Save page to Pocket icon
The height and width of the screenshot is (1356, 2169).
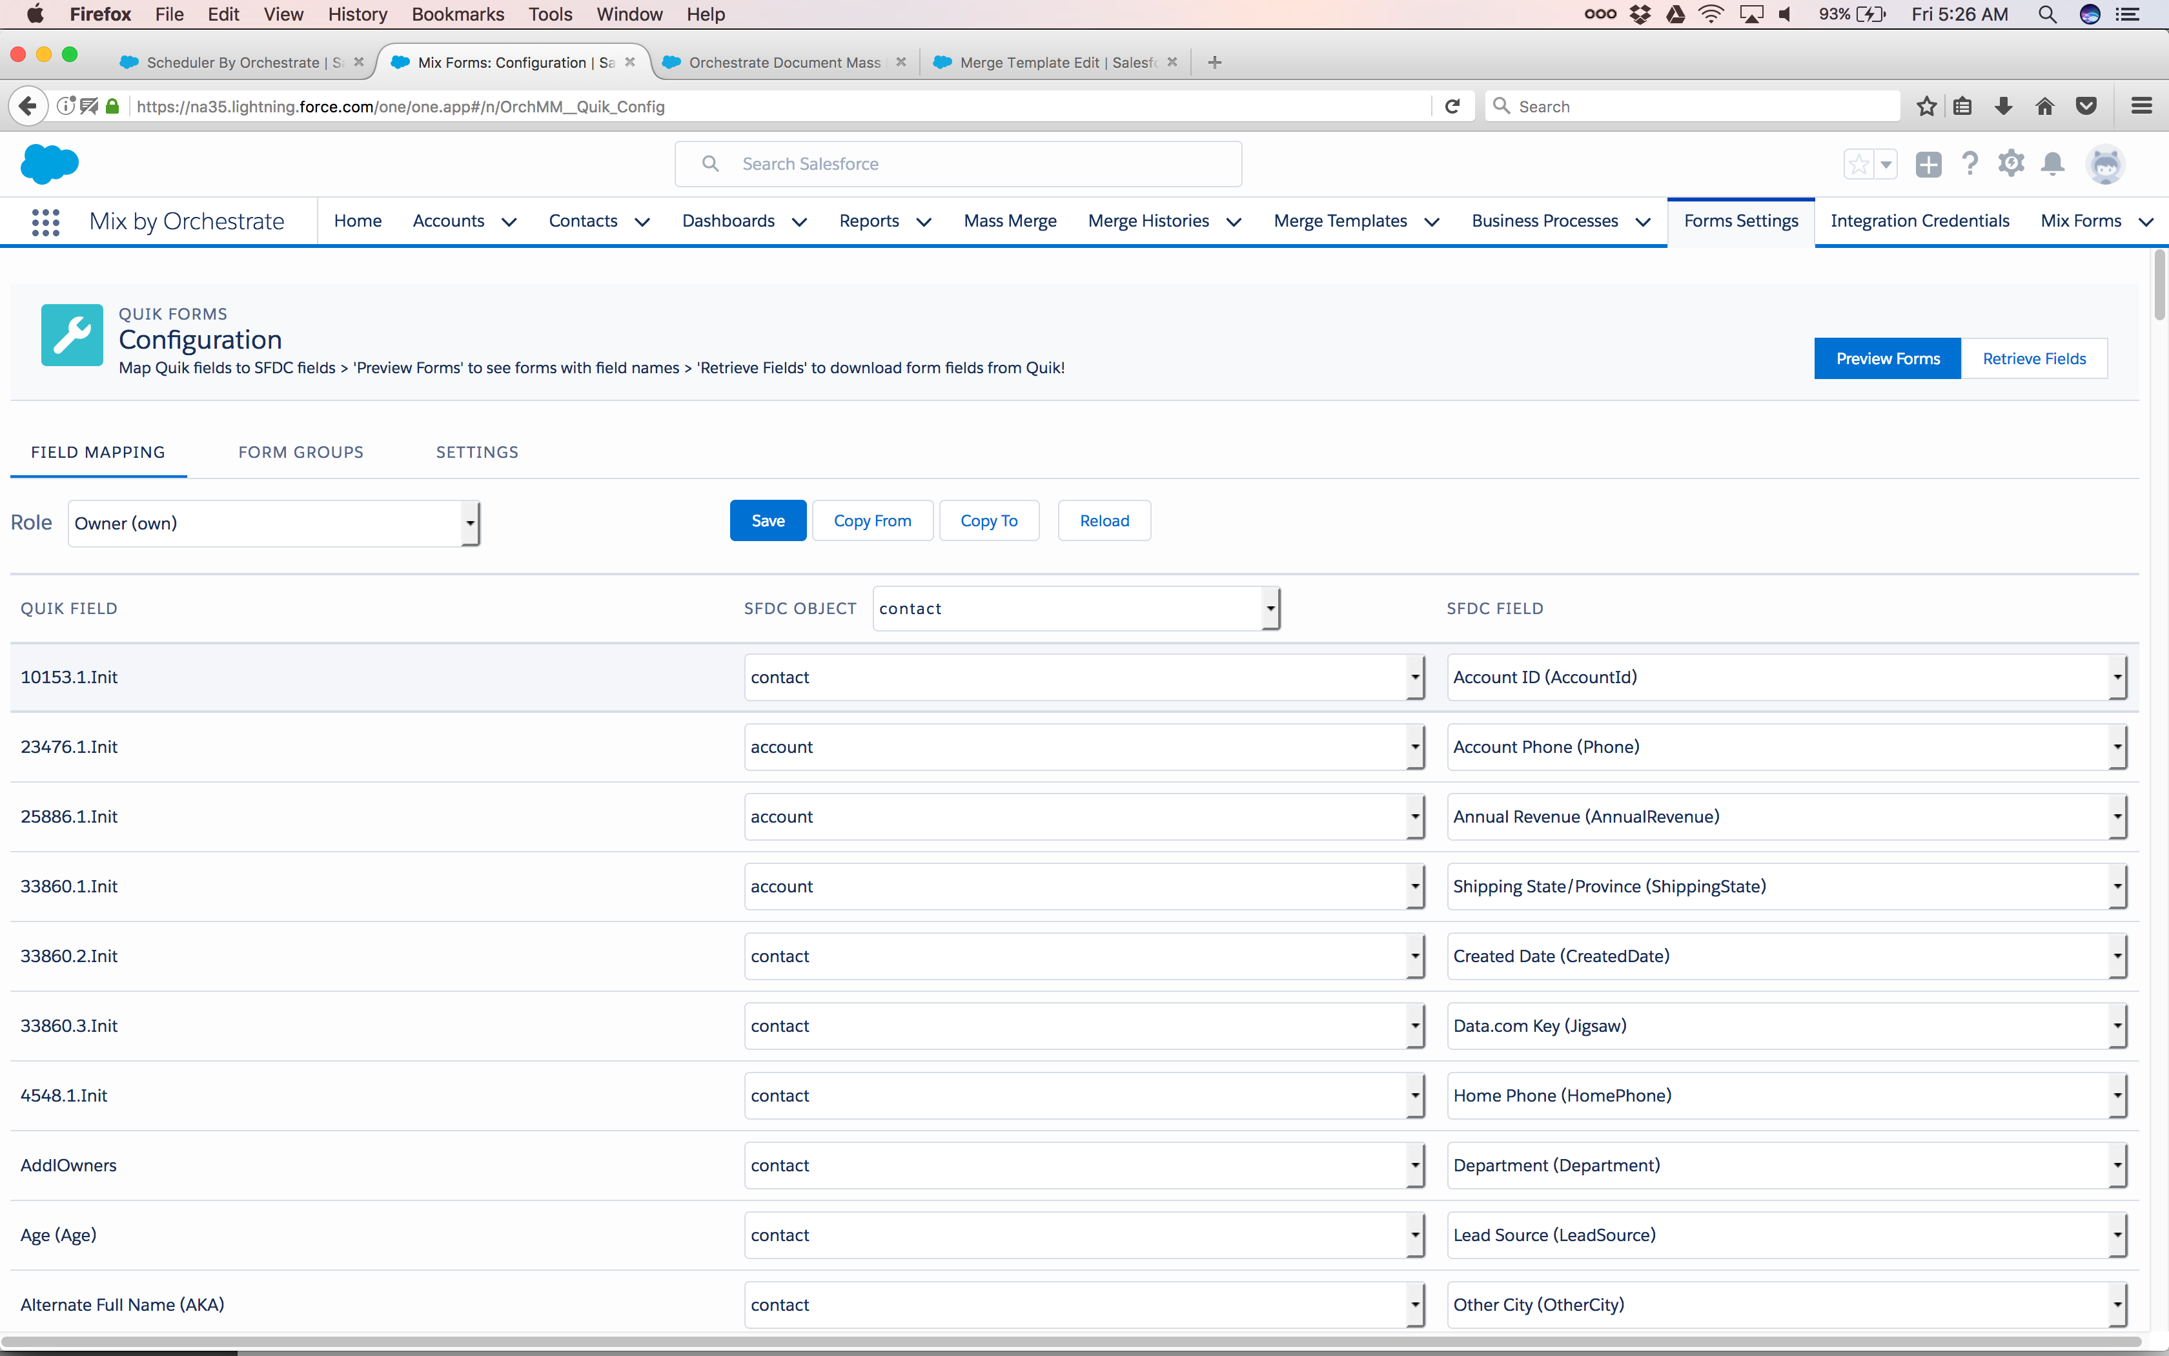pos(2086,106)
